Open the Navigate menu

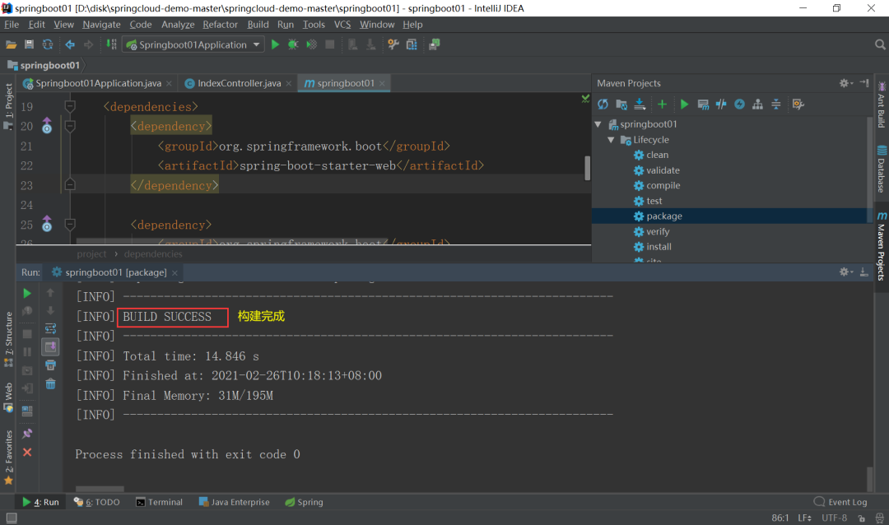(101, 25)
